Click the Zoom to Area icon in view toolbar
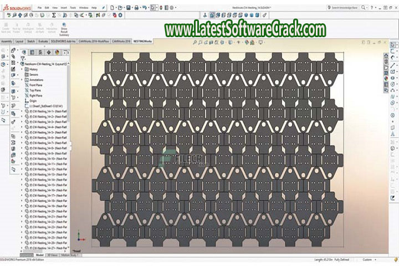Screen dimensions: 399x266 point(200,43)
